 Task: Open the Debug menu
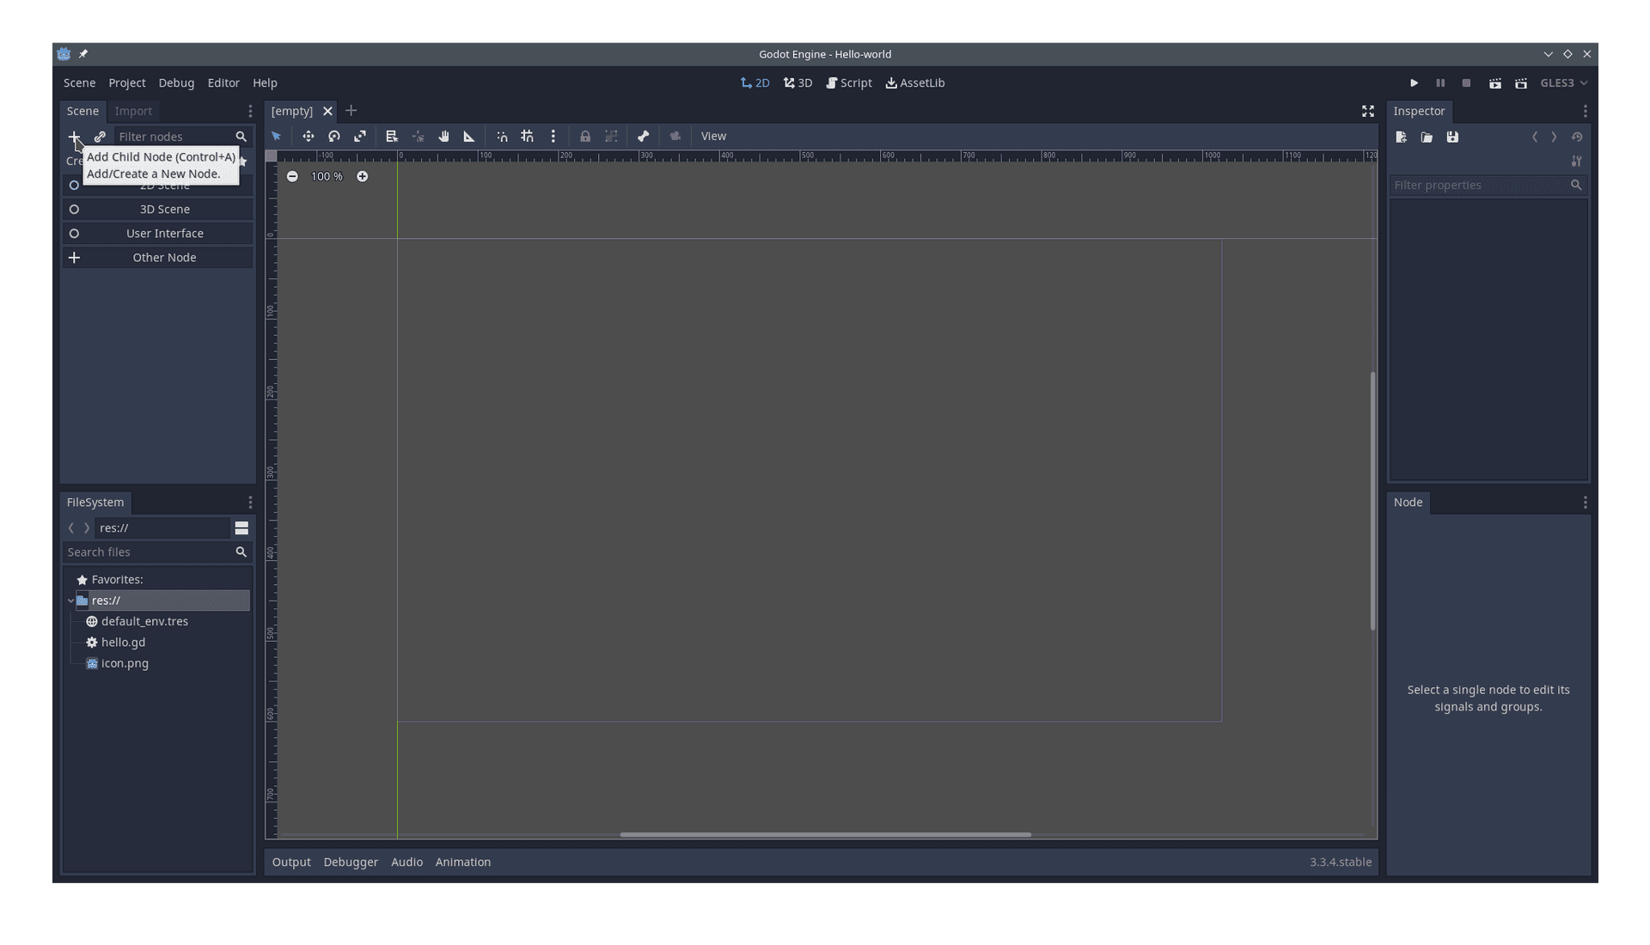175,82
